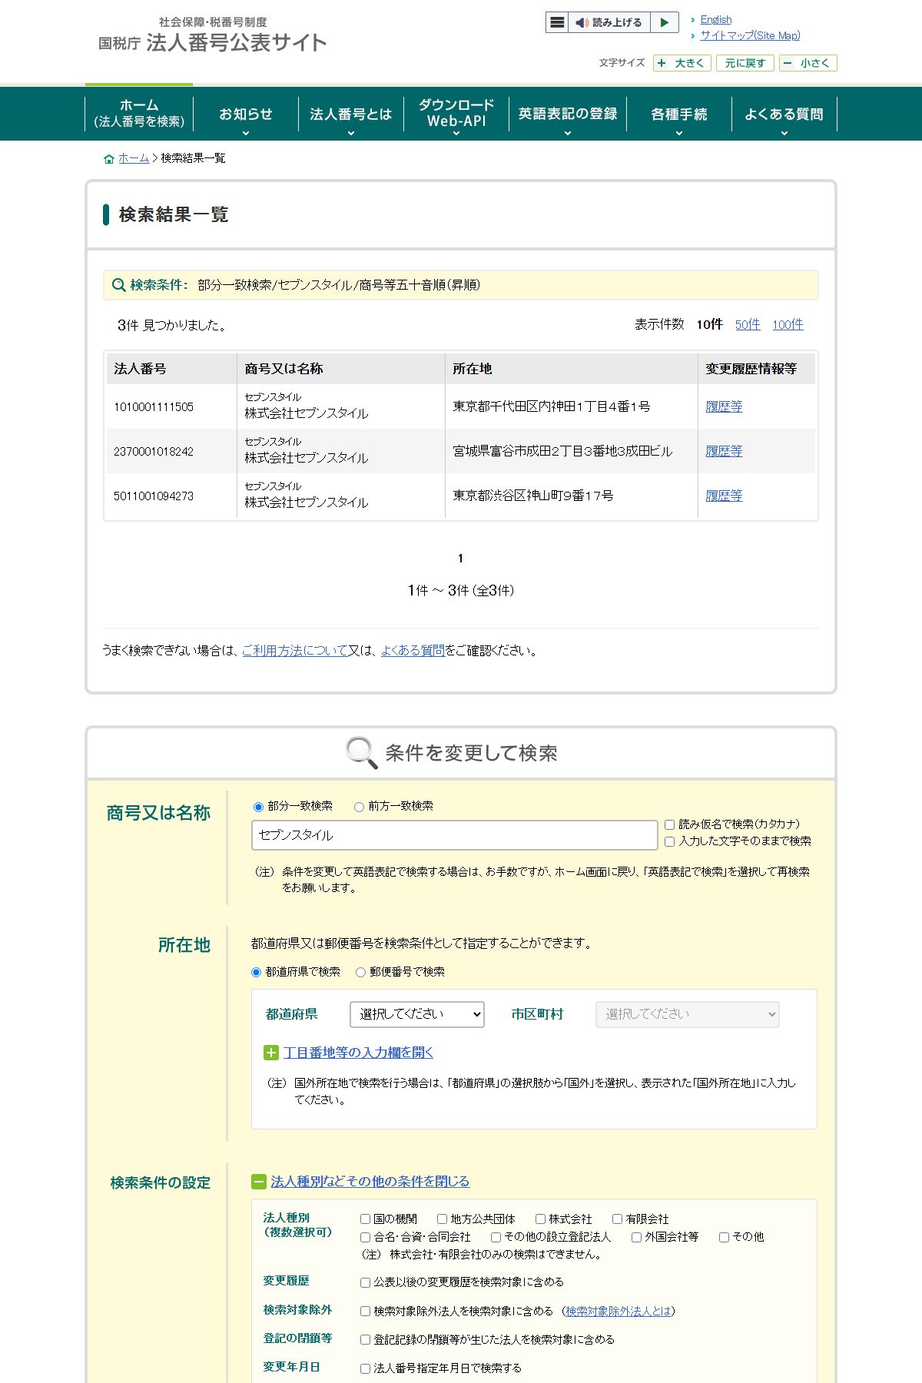Image resolution: width=922 pixels, height=1383 pixels.
Task: Open the サイトマップ (Site Map) link
Action: (750, 35)
